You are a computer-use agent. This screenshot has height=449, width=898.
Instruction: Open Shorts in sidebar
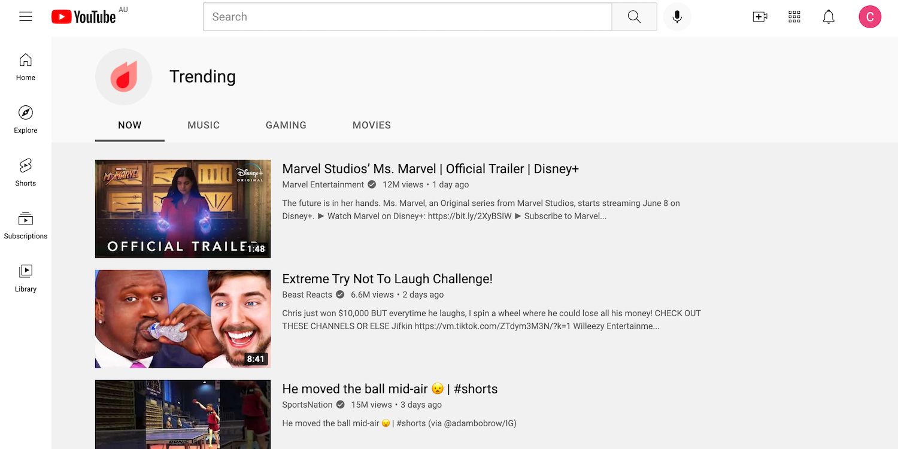[26, 172]
